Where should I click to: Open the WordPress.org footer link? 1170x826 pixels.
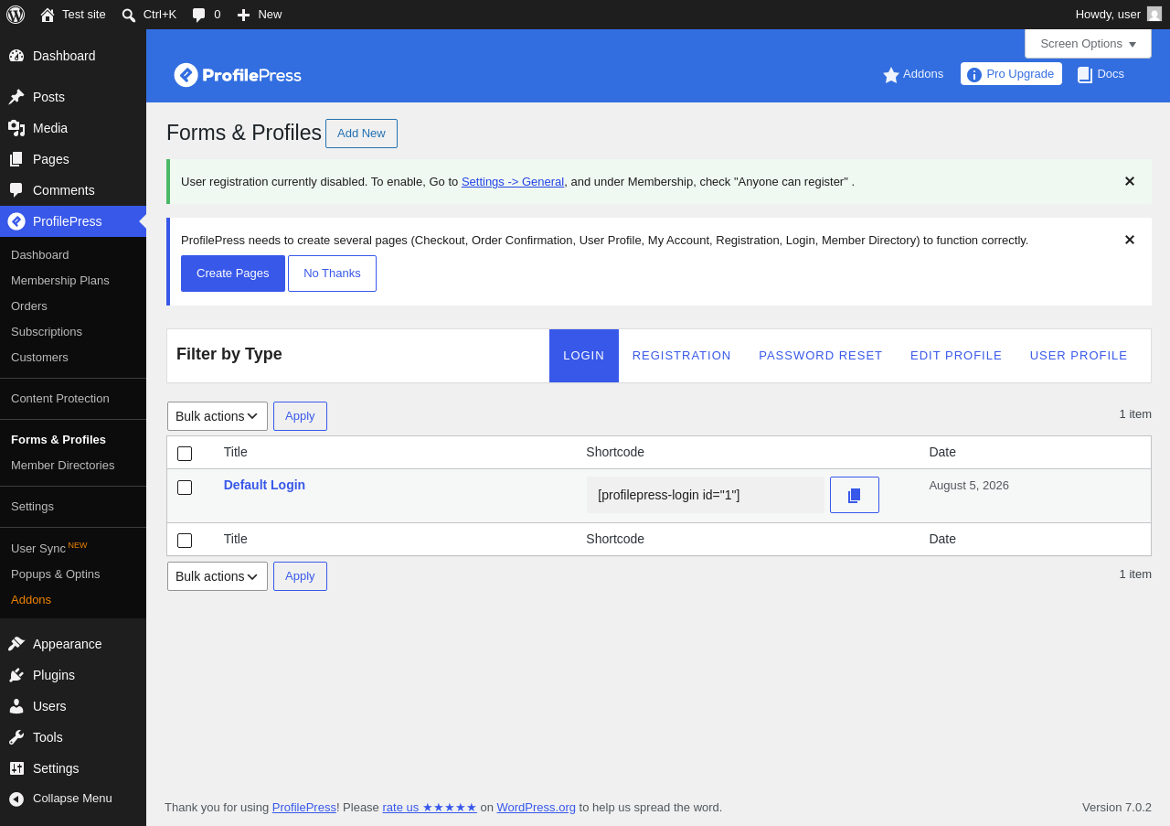click(x=537, y=808)
